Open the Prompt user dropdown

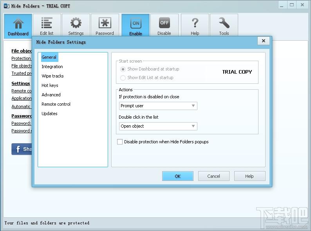pyautogui.click(x=158, y=106)
